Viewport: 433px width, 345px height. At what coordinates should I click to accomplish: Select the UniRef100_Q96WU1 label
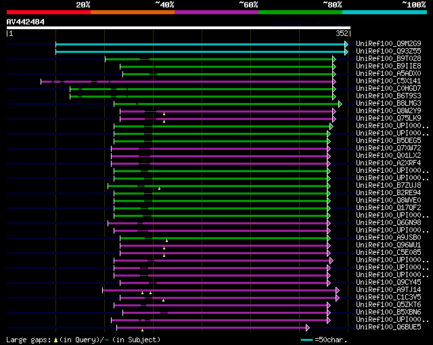(x=388, y=245)
